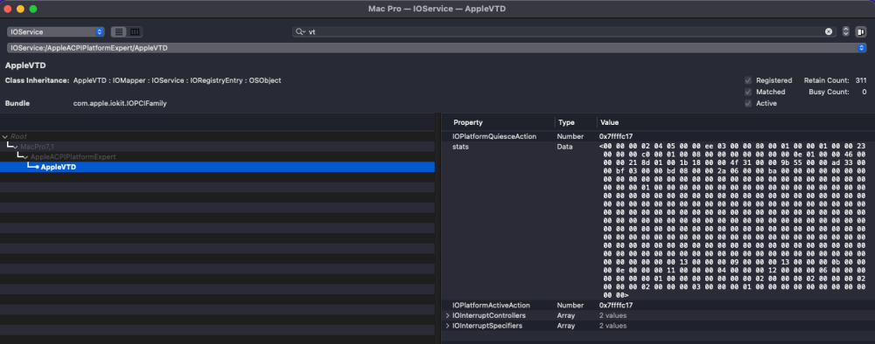Click the Busy Count value 0
875x344 pixels.
tap(864, 92)
